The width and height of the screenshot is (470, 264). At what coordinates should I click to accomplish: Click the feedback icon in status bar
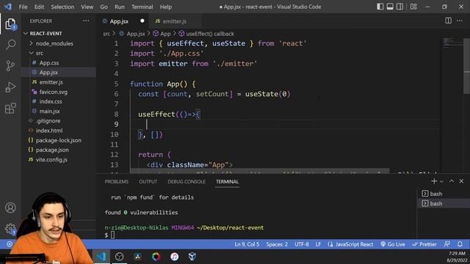pos(447,244)
